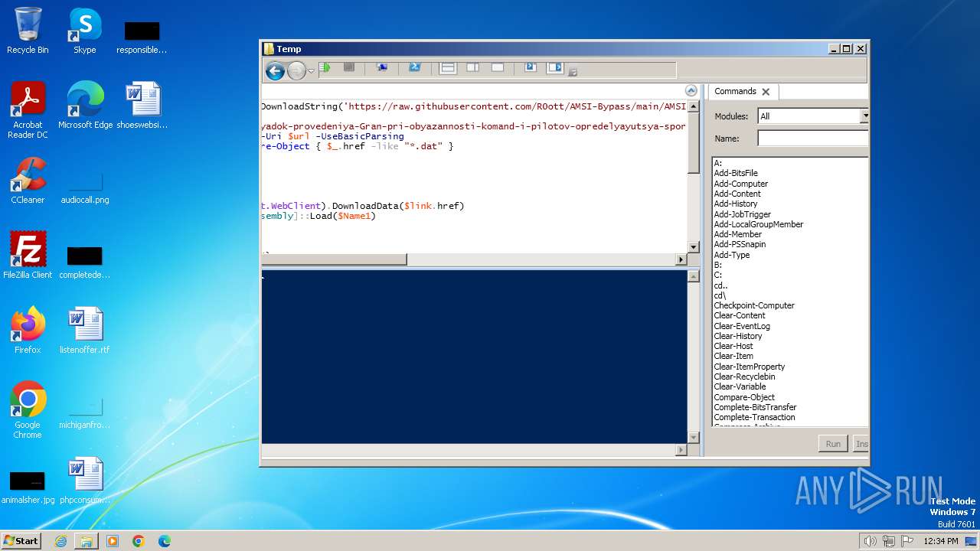980x551 pixels.
Task: Click the Run button in Commands pane
Action: 833,444
